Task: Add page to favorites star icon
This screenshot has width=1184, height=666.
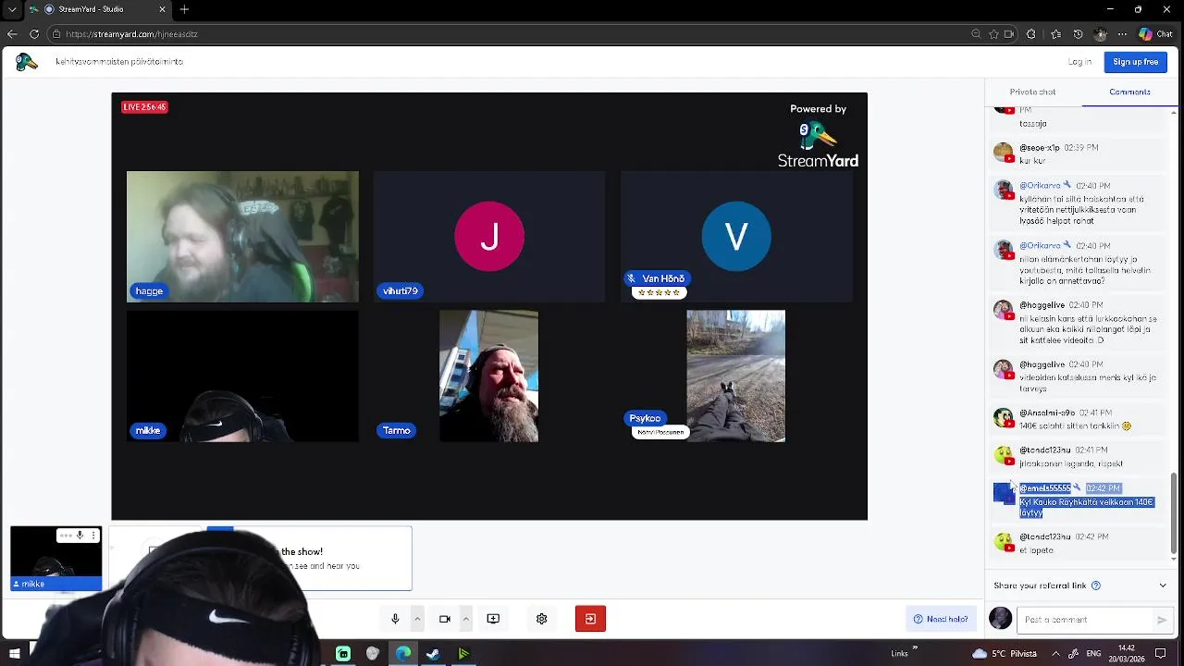Action: coord(993,34)
